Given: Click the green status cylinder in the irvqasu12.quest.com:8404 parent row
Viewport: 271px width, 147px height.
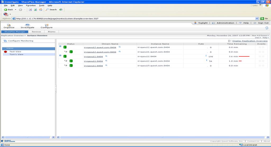Looking at the screenshot, I should (x=65, y=47).
